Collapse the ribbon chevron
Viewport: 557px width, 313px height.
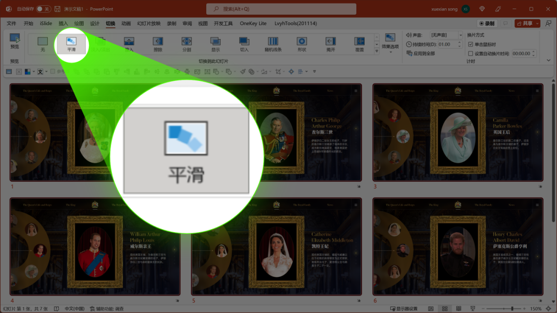coord(548,61)
